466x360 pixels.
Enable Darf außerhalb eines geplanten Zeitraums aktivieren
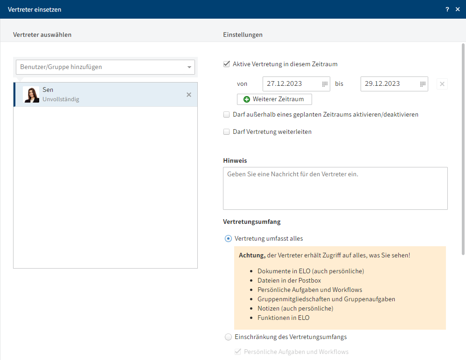(226, 114)
